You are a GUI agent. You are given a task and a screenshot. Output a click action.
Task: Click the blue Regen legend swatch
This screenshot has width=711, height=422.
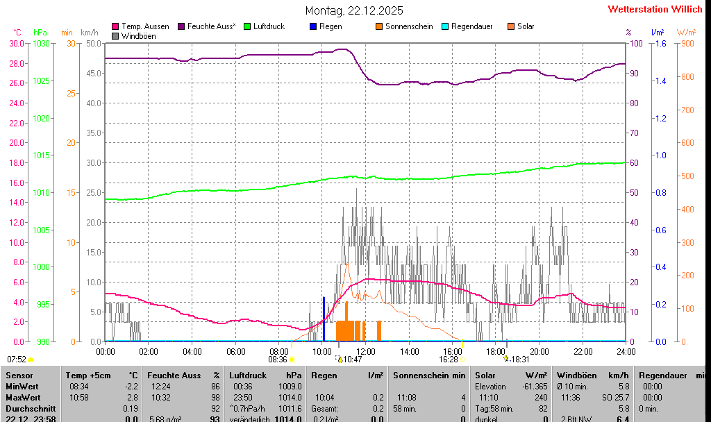tap(313, 26)
